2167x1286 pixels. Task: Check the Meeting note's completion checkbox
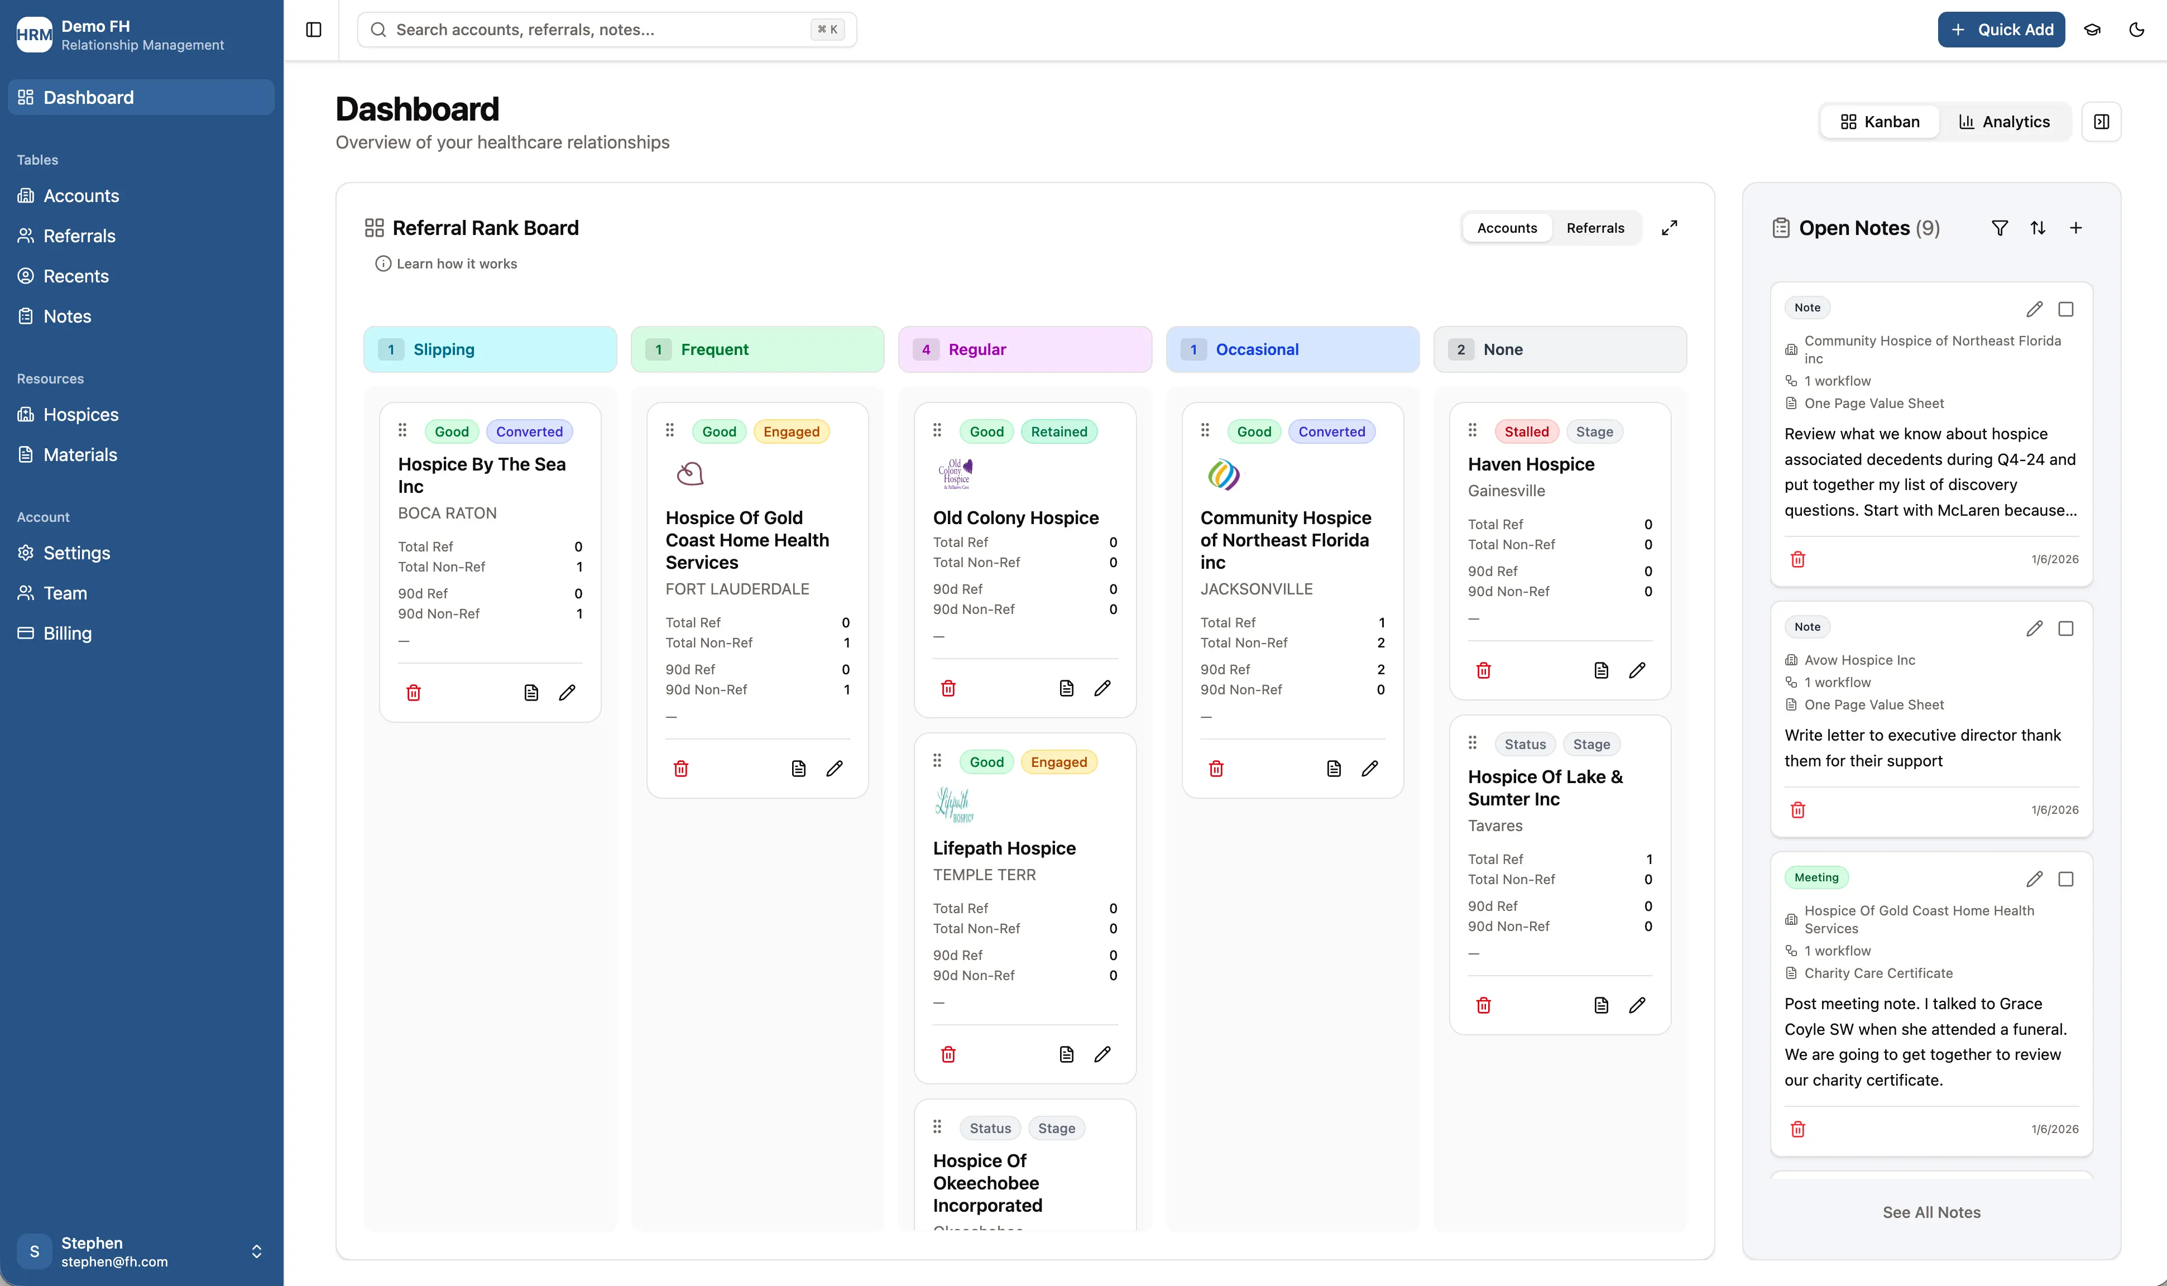(2067, 879)
